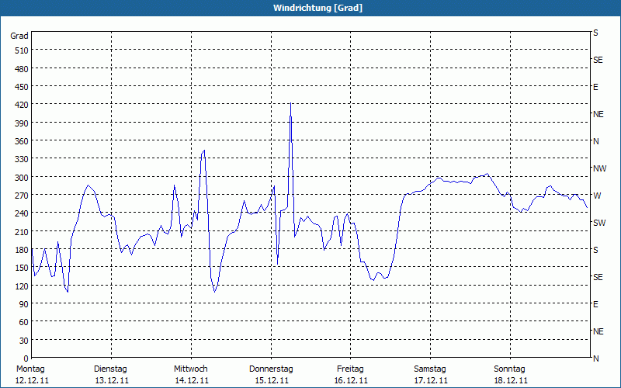Select the 360 tick label on left axis
Viewport: 621px width, 388px height.
(x=20, y=141)
